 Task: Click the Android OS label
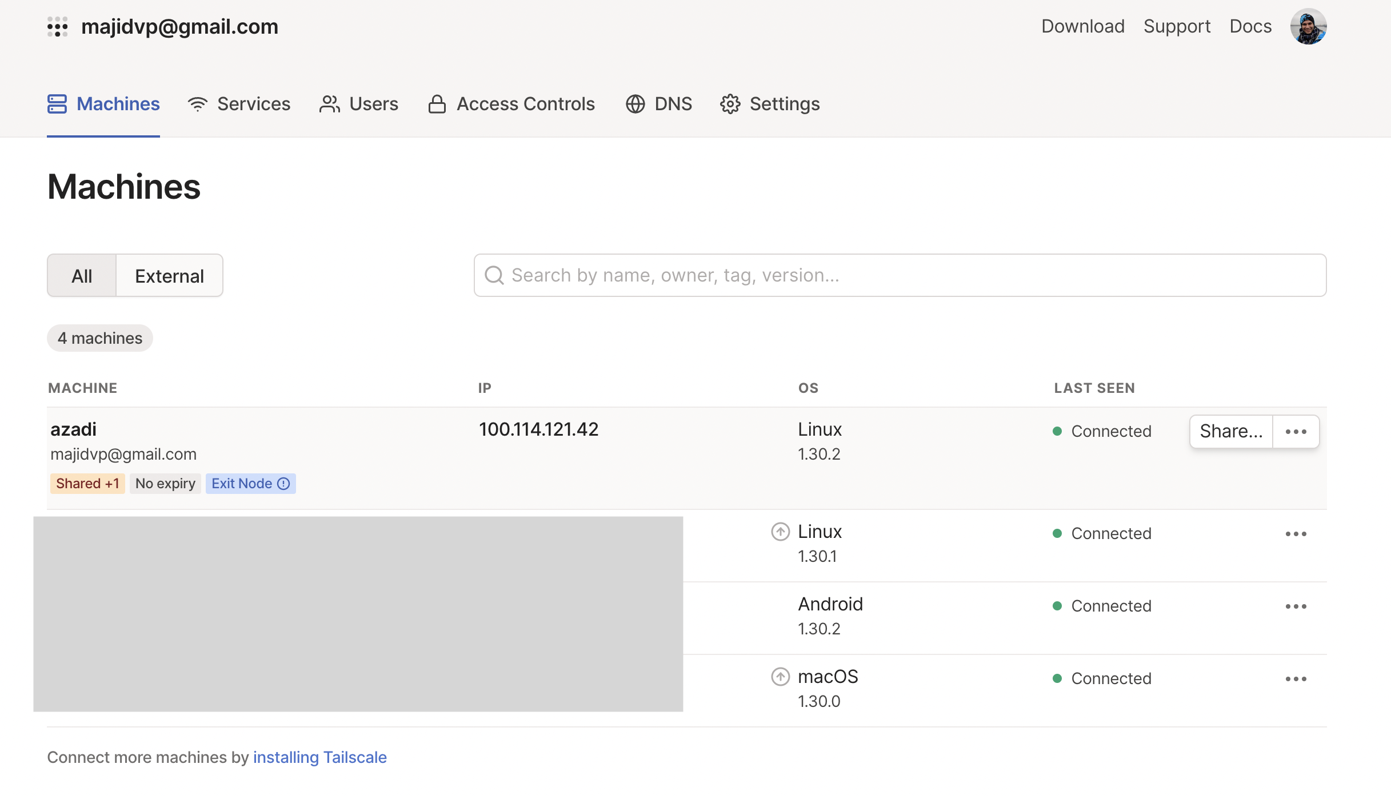coord(830,604)
